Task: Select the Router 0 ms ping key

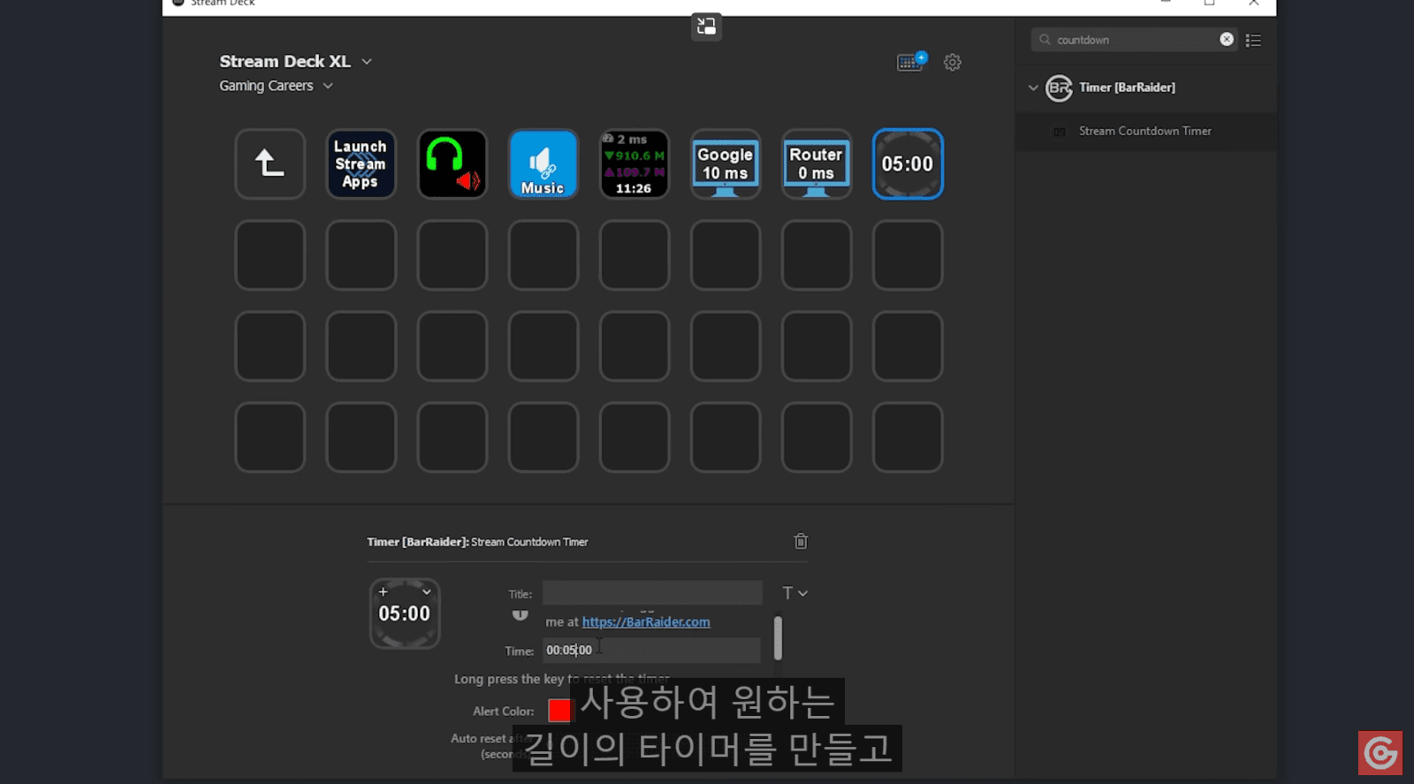Action: pyautogui.click(x=816, y=164)
